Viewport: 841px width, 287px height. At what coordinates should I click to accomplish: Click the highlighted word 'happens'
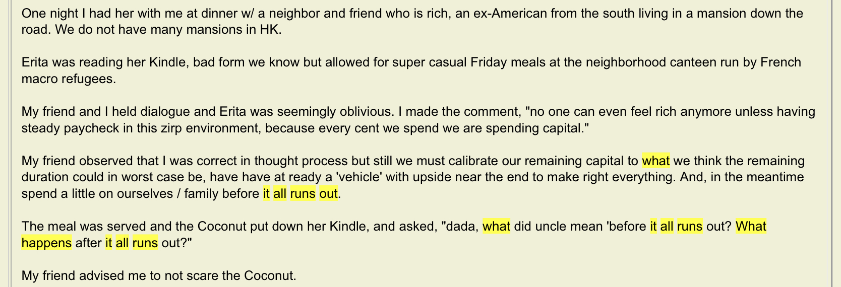pos(46,243)
